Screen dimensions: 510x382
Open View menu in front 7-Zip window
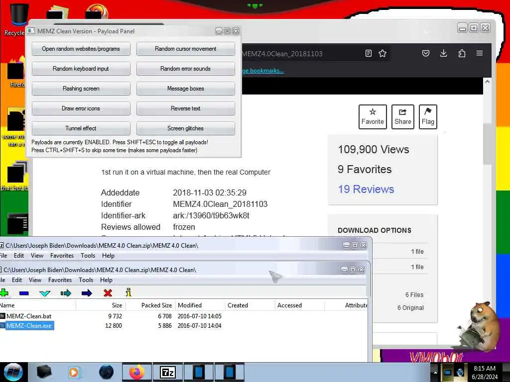(35, 280)
